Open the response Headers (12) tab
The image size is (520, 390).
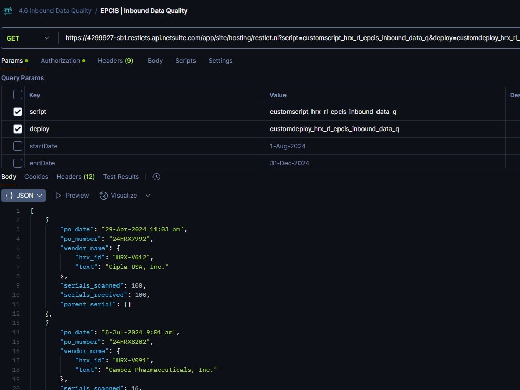tap(75, 177)
